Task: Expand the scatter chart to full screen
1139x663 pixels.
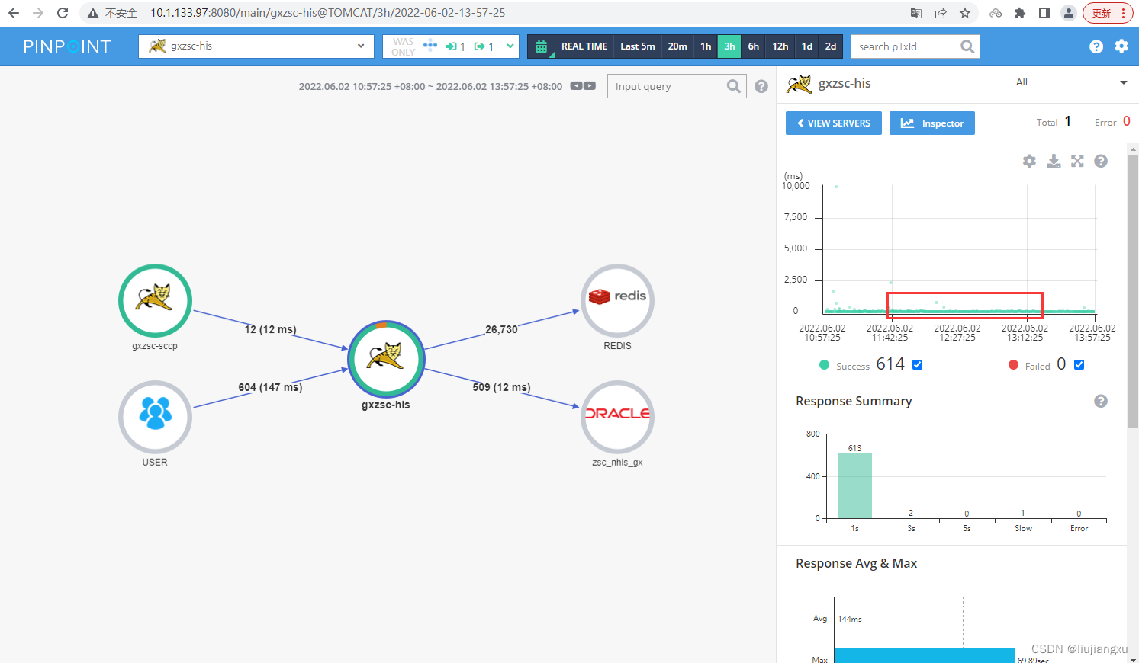Action: 1077,161
